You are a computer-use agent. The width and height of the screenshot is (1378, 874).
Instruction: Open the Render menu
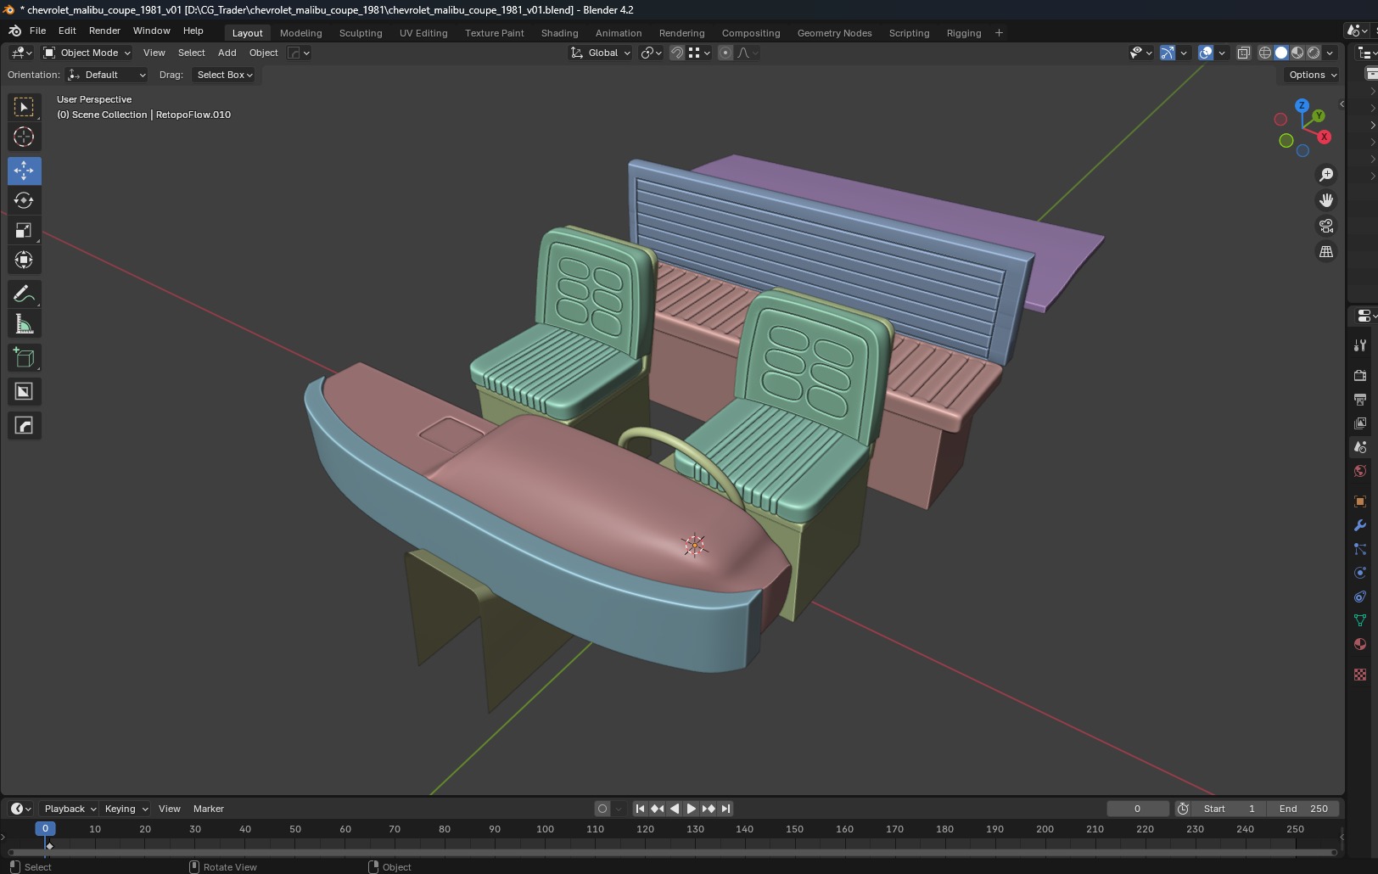pos(104,31)
